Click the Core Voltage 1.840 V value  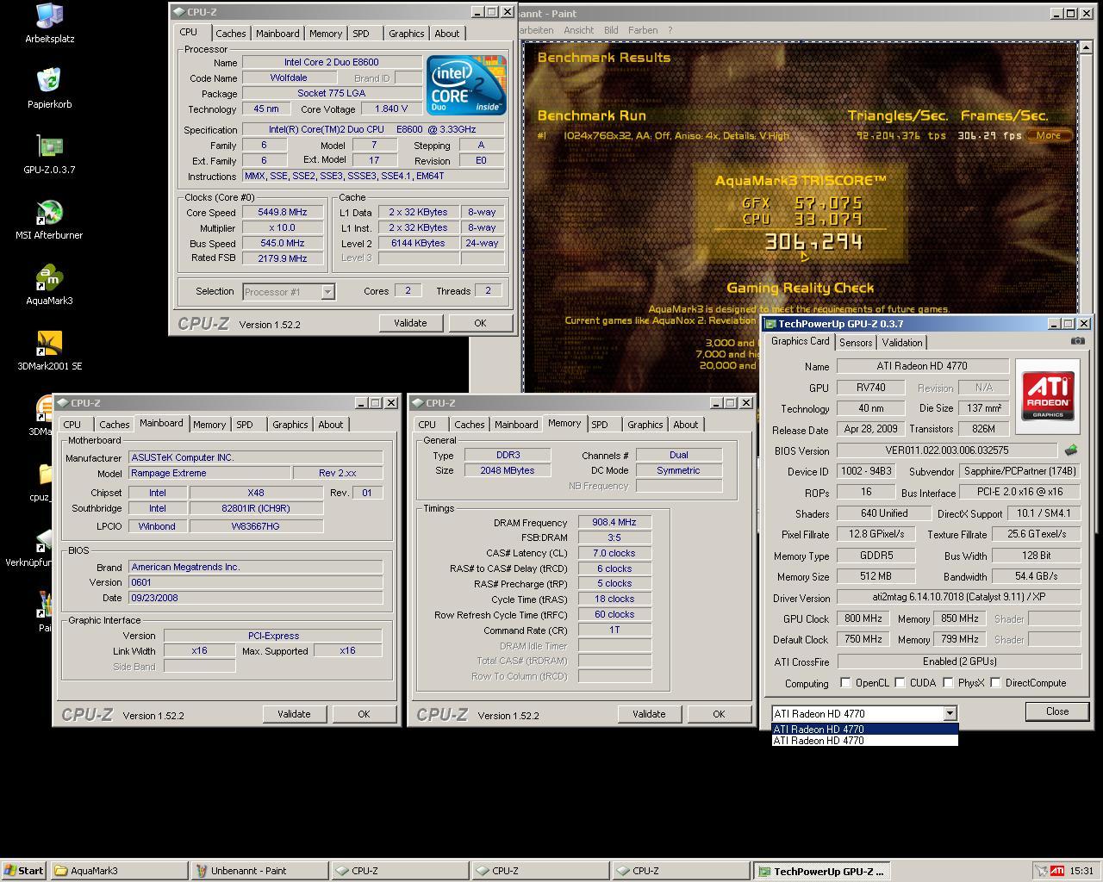pos(390,109)
